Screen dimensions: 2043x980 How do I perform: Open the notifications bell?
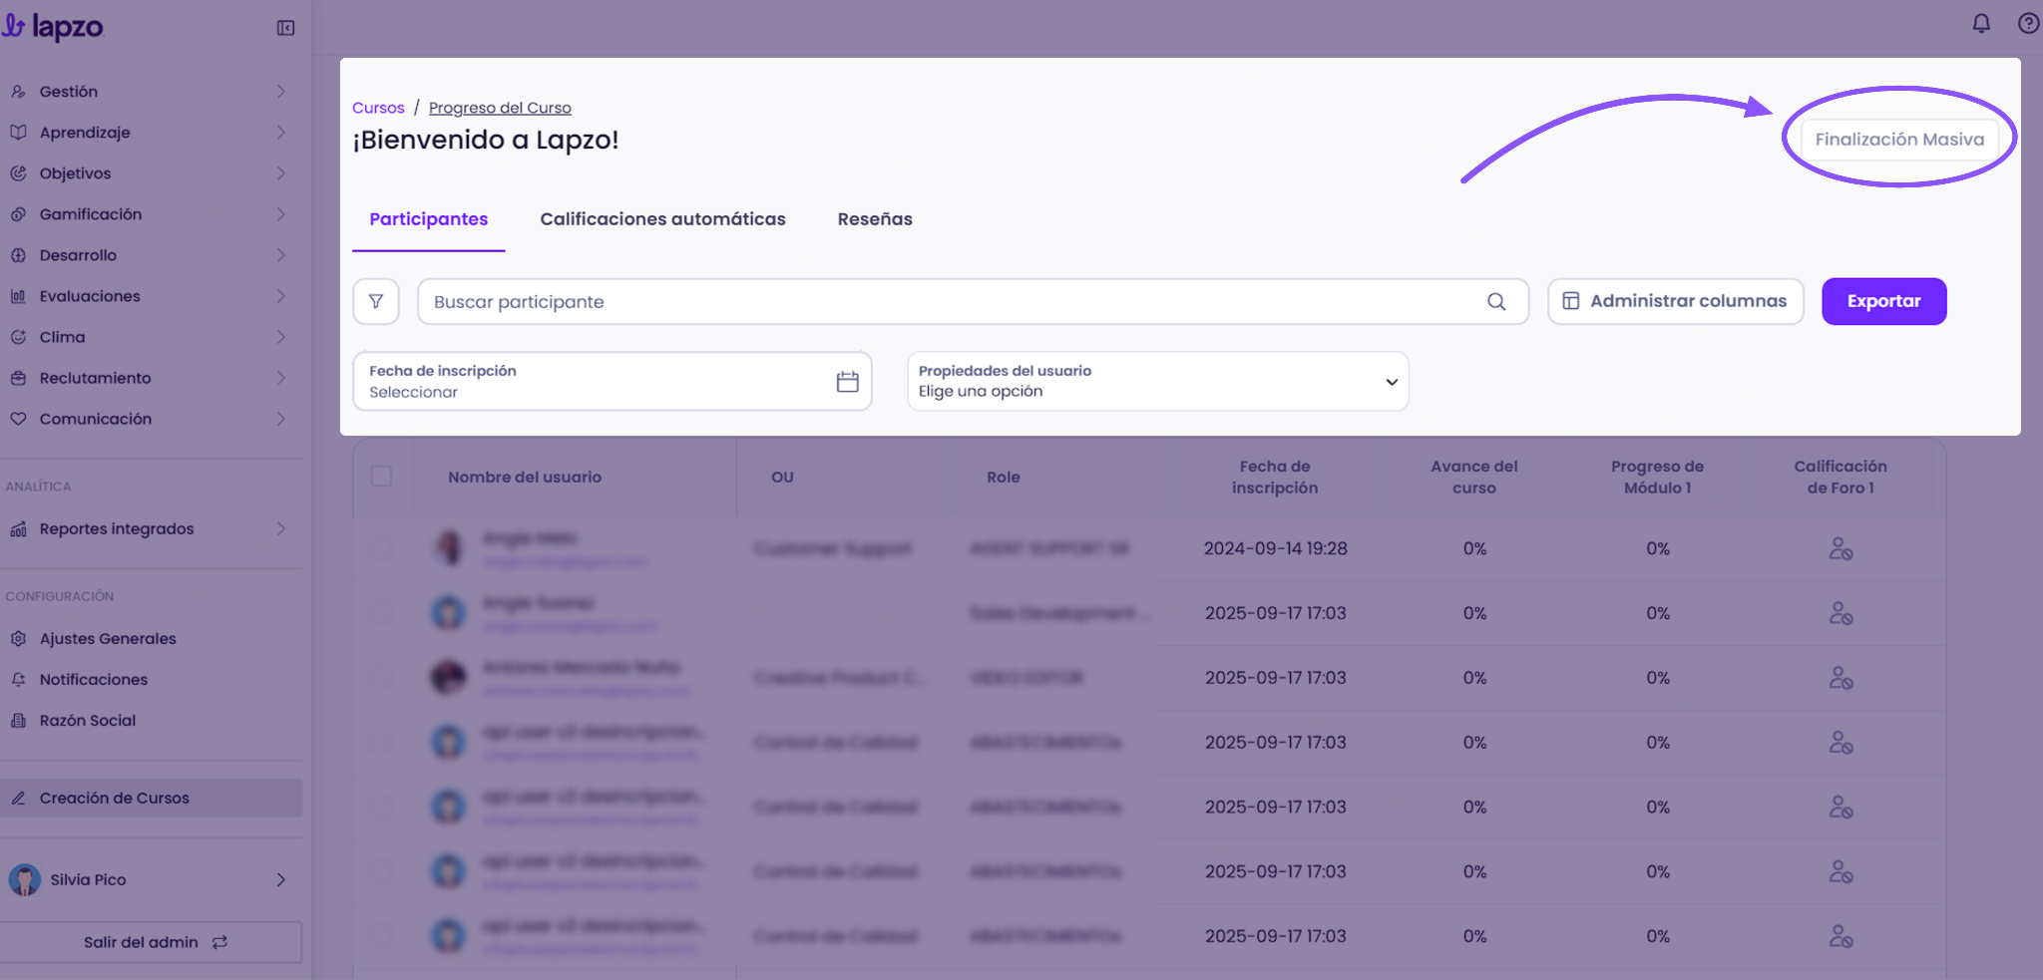click(x=1981, y=23)
